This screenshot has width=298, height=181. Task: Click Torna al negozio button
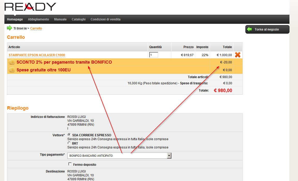coord(267,29)
